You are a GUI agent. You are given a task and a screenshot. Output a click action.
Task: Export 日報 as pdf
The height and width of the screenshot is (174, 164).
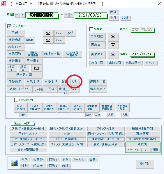pos(71,33)
